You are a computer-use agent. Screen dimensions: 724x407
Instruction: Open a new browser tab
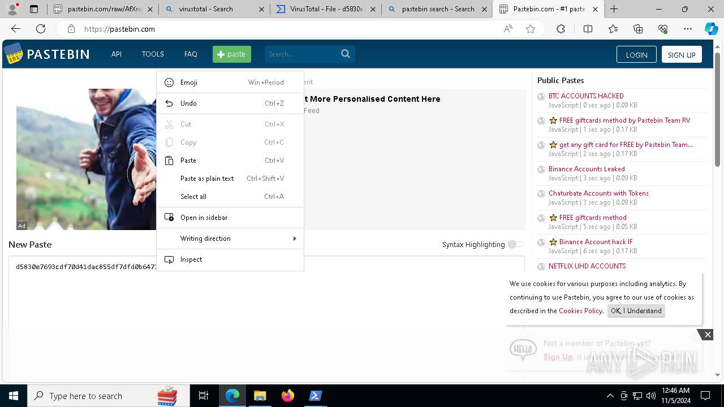pyautogui.click(x=614, y=9)
